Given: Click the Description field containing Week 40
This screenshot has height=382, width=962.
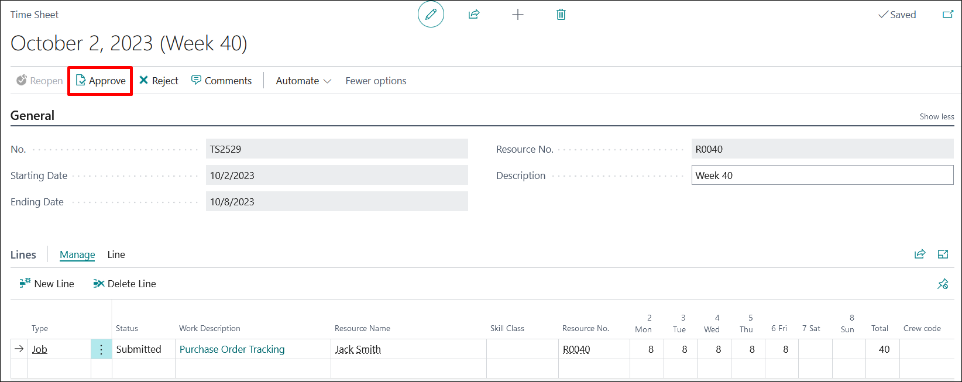Looking at the screenshot, I should point(822,175).
